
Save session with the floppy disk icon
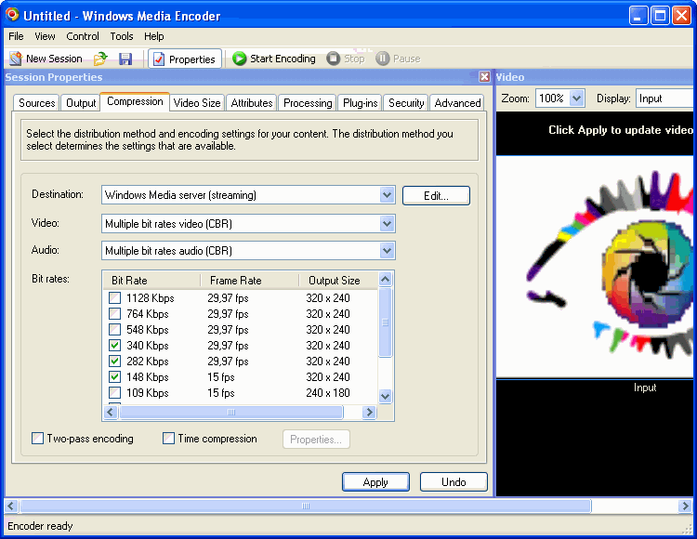click(x=125, y=59)
